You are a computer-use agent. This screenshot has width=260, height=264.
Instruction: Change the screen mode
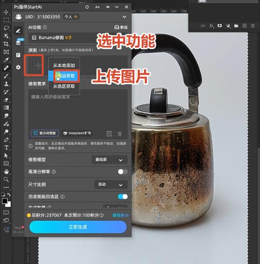6,220
